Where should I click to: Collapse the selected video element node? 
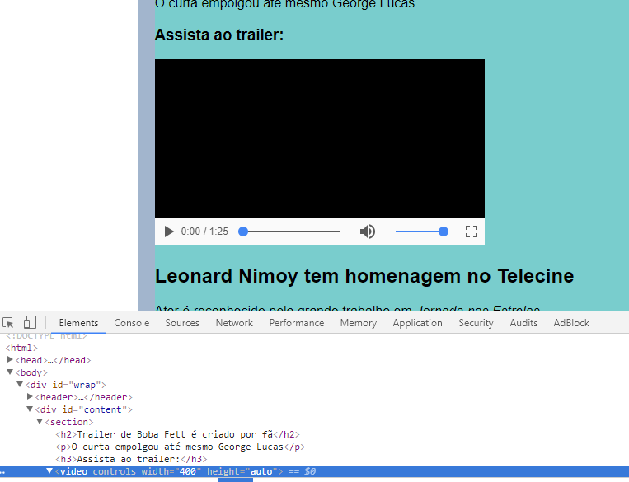(49, 470)
